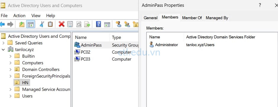Viewport: 278px width, 107px height.
Task: Open Help with the question mark icon
Action: [x=98, y=24]
